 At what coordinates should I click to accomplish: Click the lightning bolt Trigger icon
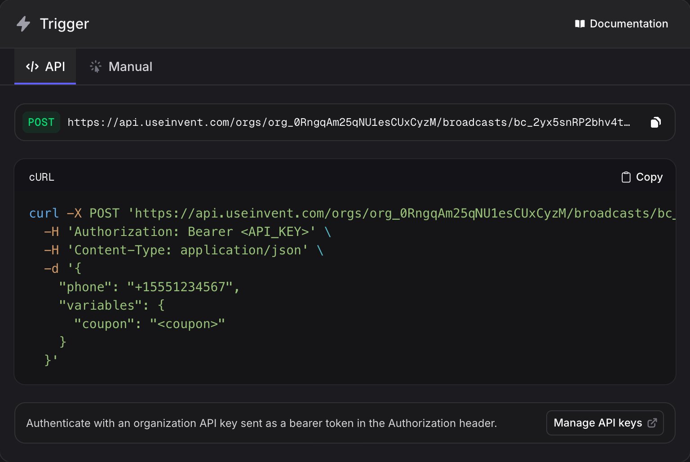click(x=23, y=24)
